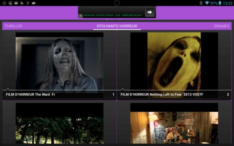Tap the 97% battery percentage
234x146 pixels.
tap(214, 3)
